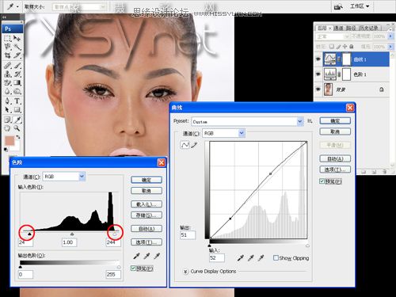Select the Healing Brush tool
Screen dimensions: 396x297
pyautogui.click(x=8, y=65)
